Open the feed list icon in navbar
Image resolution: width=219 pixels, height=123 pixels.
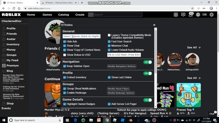(x=176, y=15)
